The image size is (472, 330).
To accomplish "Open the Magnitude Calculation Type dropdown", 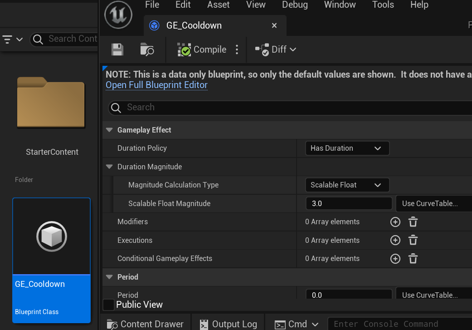I will pyautogui.click(x=347, y=185).
